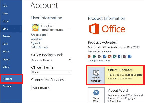Click the Change photo link
The image size is (145, 103).
(39, 35)
